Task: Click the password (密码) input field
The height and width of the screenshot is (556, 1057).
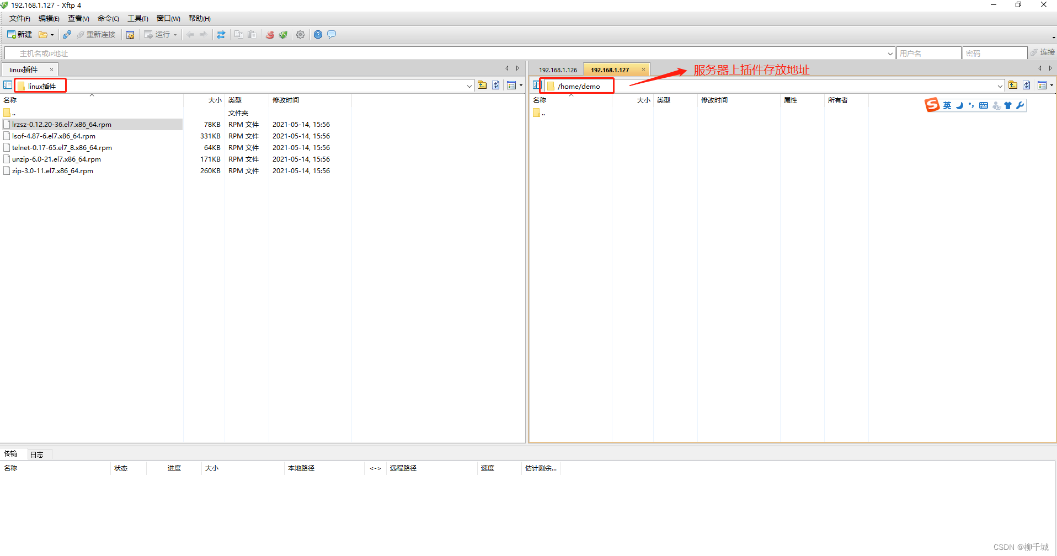Action: 995,54
